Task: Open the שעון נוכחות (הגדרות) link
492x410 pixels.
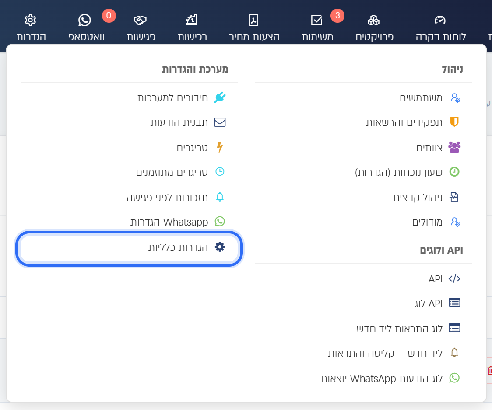Action: point(399,172)
